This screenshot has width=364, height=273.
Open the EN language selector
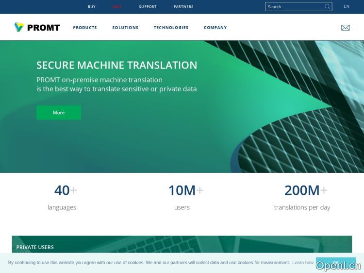(x=347, y=6)
